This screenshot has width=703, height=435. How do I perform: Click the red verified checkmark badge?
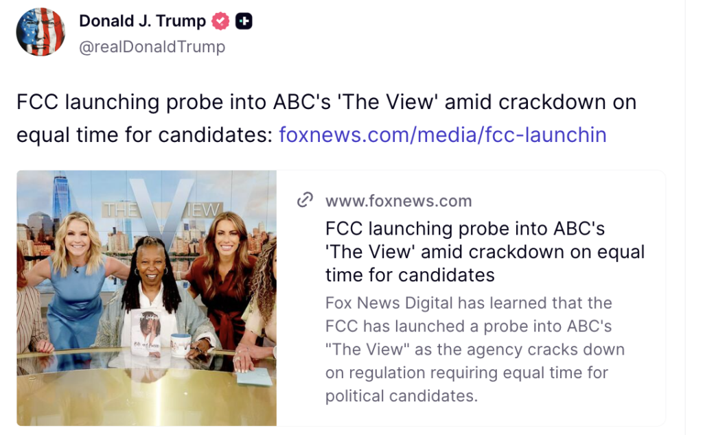pos(220,22)
